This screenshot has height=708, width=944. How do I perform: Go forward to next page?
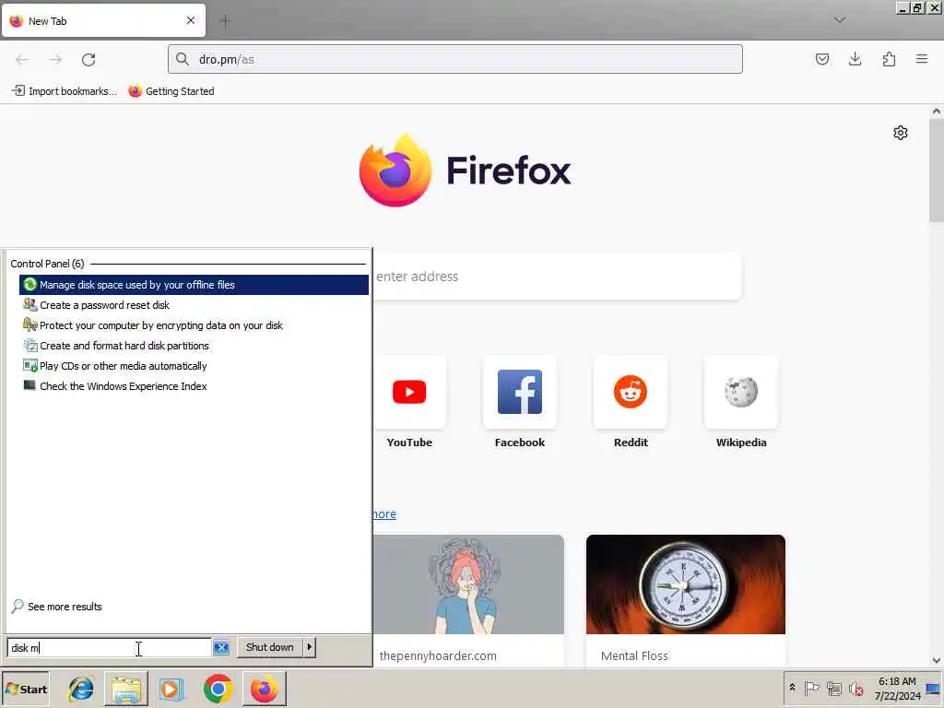[55, 60]
